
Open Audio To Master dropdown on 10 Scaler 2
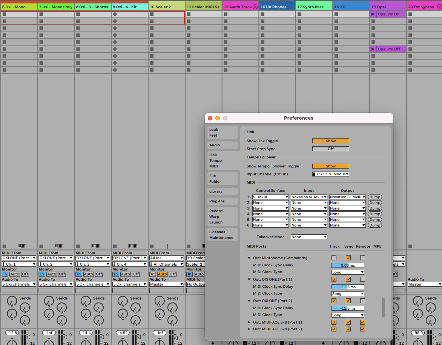[167, 284]
